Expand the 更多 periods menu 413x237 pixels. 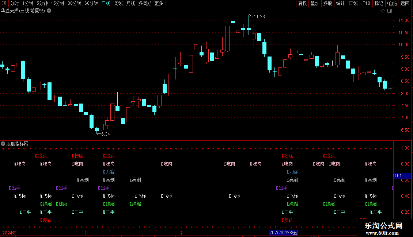tap(160, 3)
